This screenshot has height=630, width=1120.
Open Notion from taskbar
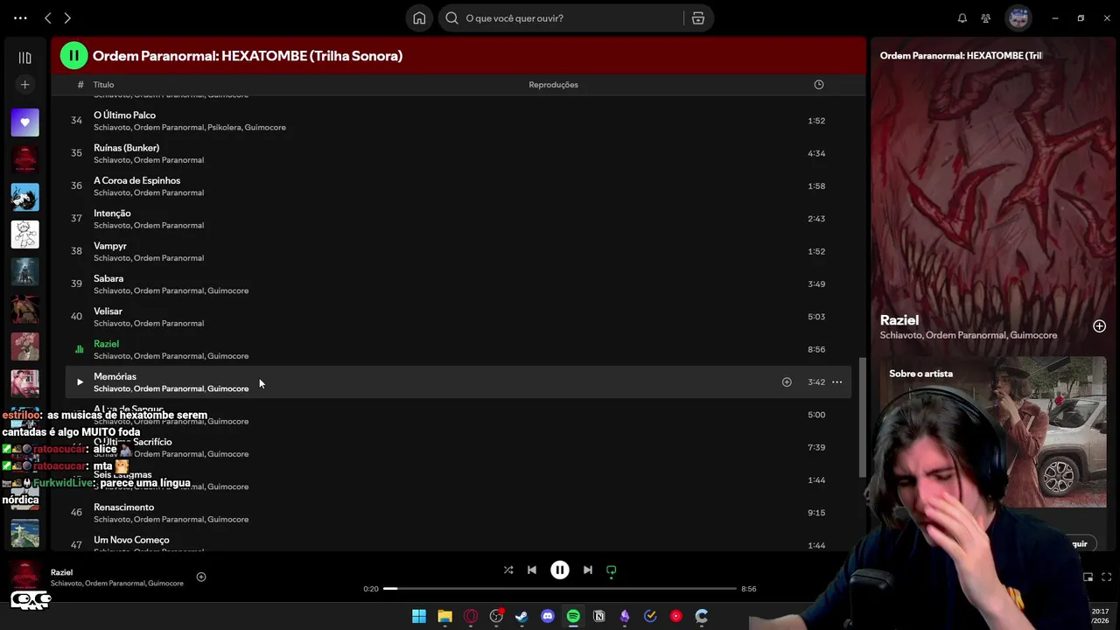tap(599, 616)
